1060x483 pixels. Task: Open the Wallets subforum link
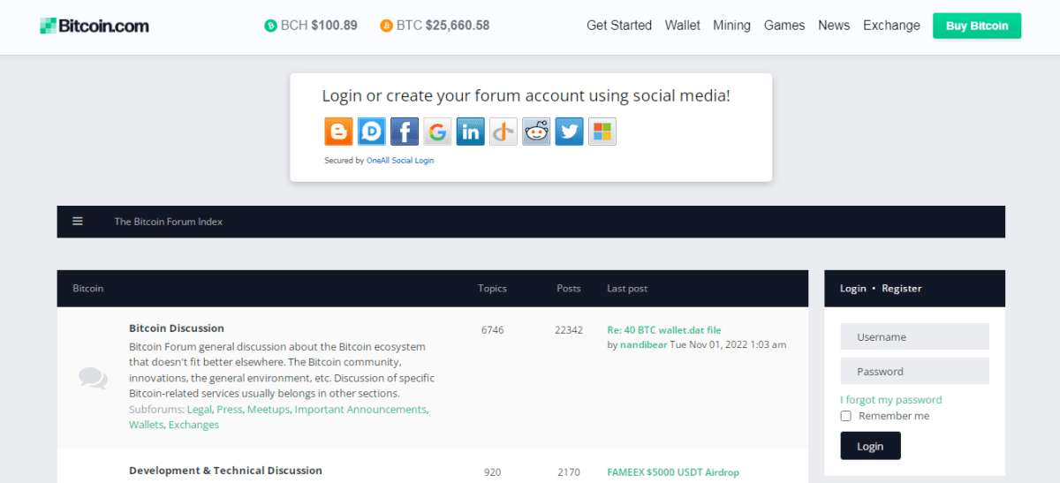click(146, 425)
